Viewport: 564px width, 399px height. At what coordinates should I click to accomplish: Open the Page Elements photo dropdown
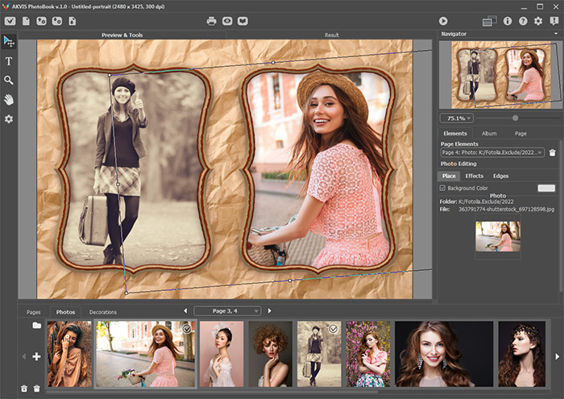492,152
